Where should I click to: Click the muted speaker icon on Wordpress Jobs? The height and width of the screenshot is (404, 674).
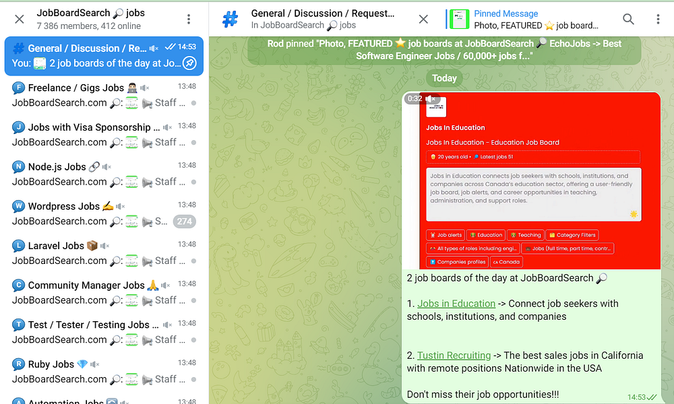pos(121,207)
